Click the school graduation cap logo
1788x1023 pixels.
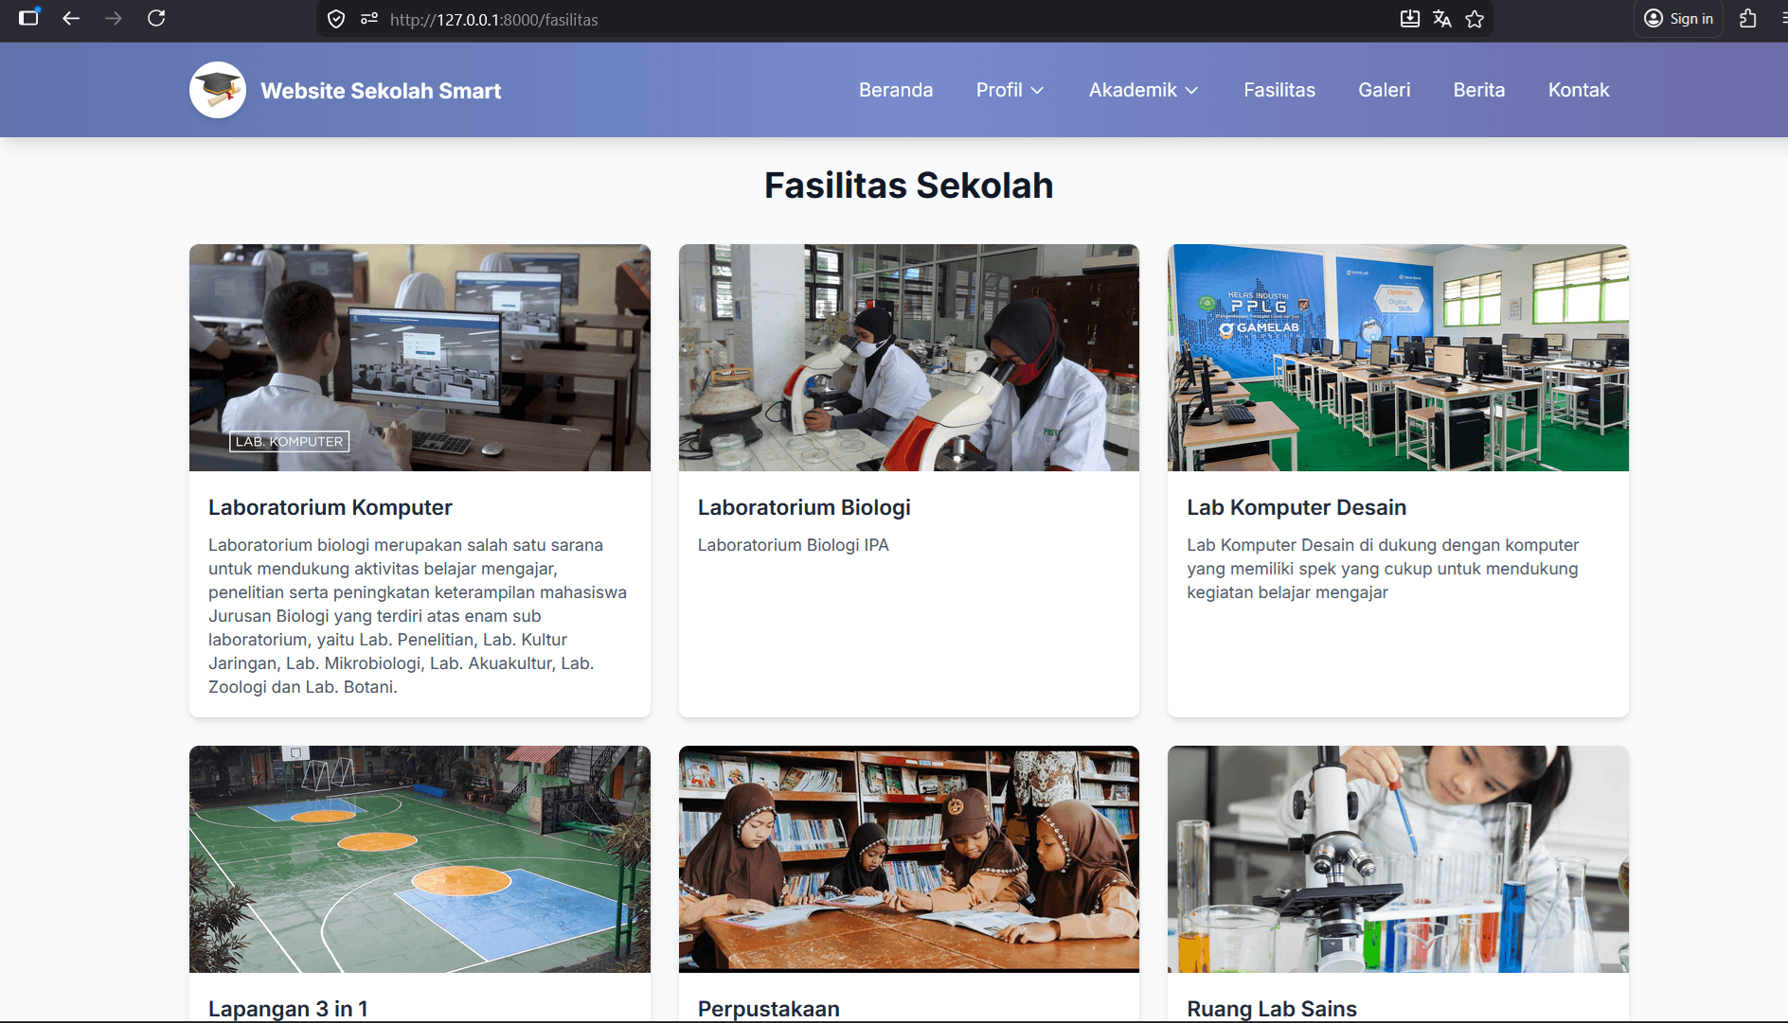pyautogui.click(x=218, y=90)
